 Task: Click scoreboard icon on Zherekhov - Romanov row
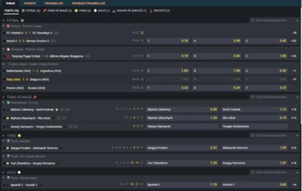[142, 163]
